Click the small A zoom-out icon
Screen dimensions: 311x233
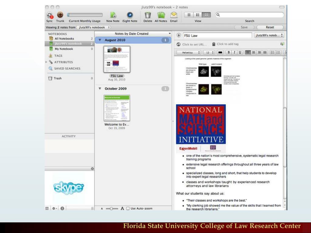tap(102, 209)
